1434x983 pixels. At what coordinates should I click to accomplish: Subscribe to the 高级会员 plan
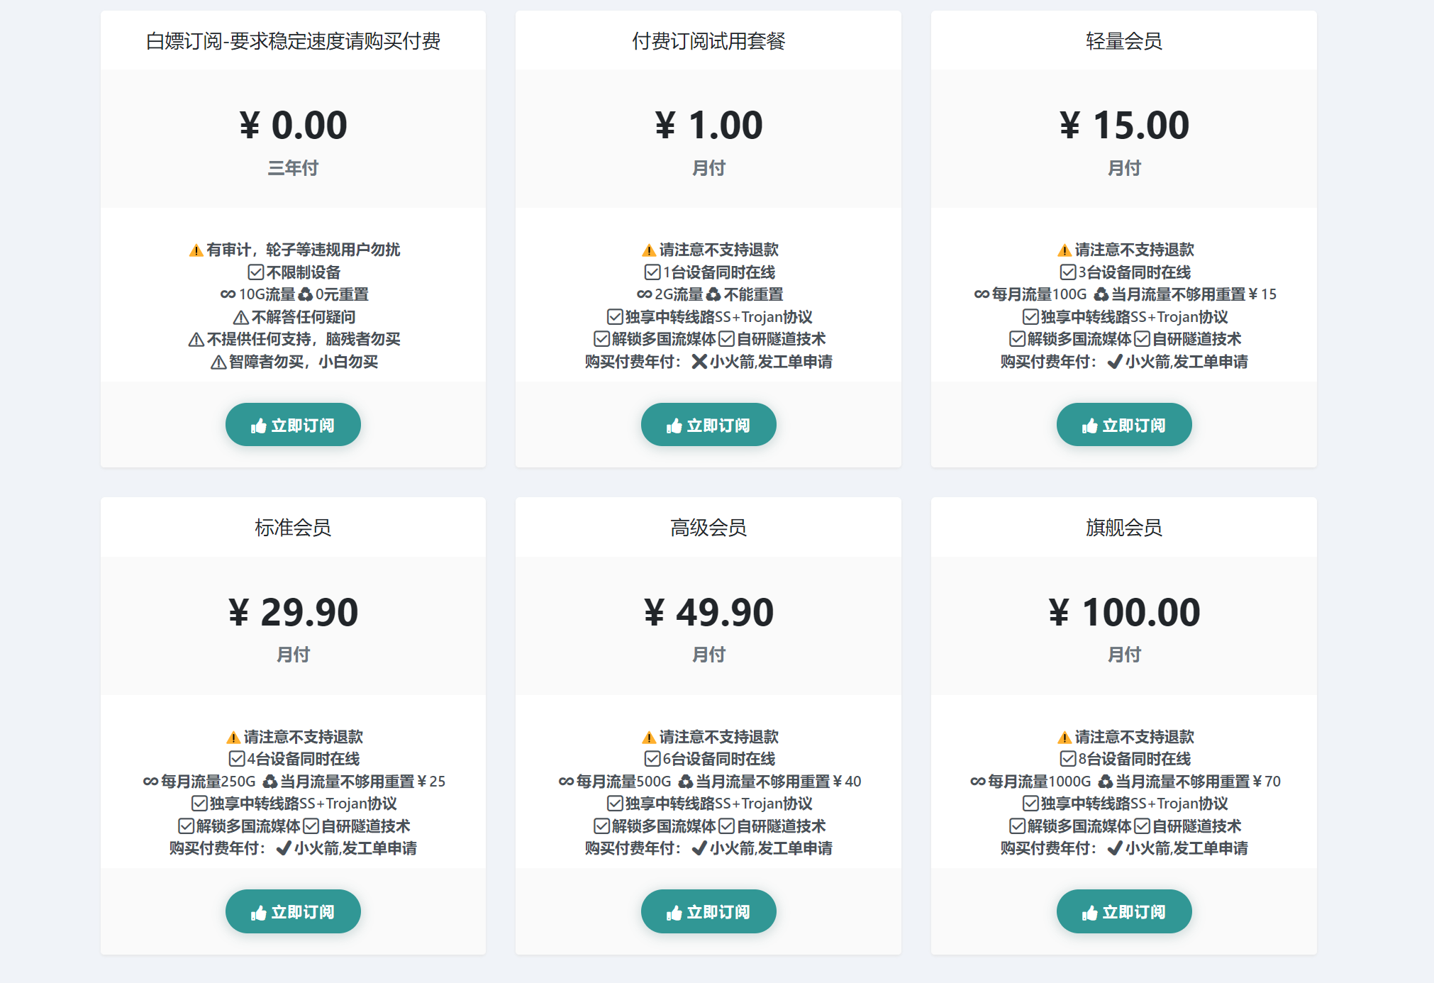[x=708, y=911]
